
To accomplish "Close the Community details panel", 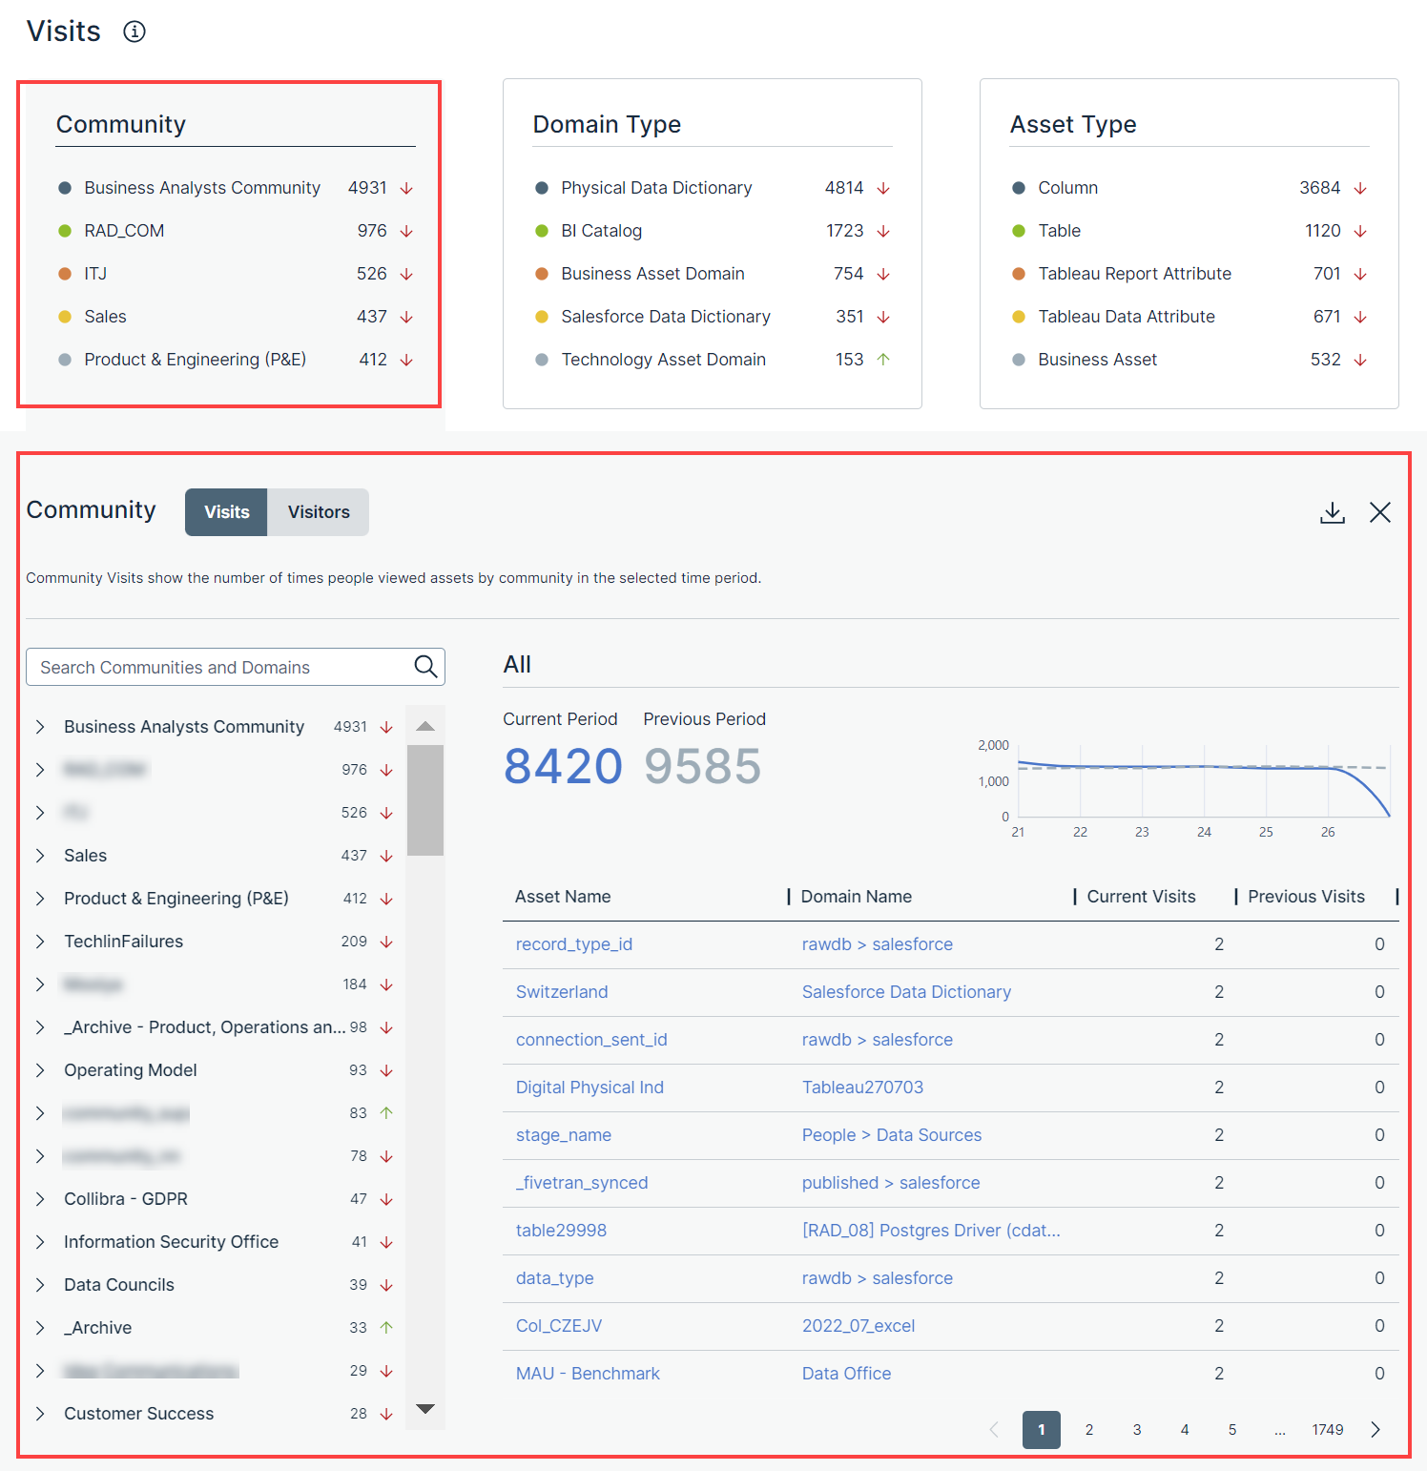I will coord(1379,512).
